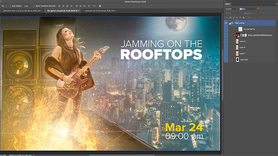Screen dimensions: 278x156
Task: Hide the Flare overlay layer with the eye icon
Action: (x=226, y=23)
